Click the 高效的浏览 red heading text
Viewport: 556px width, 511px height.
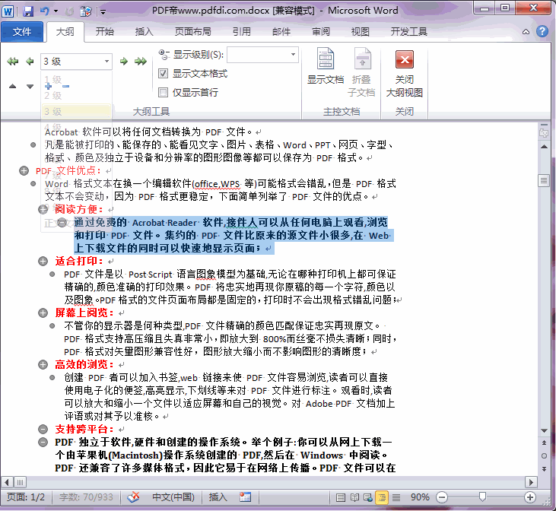(84, 364)
